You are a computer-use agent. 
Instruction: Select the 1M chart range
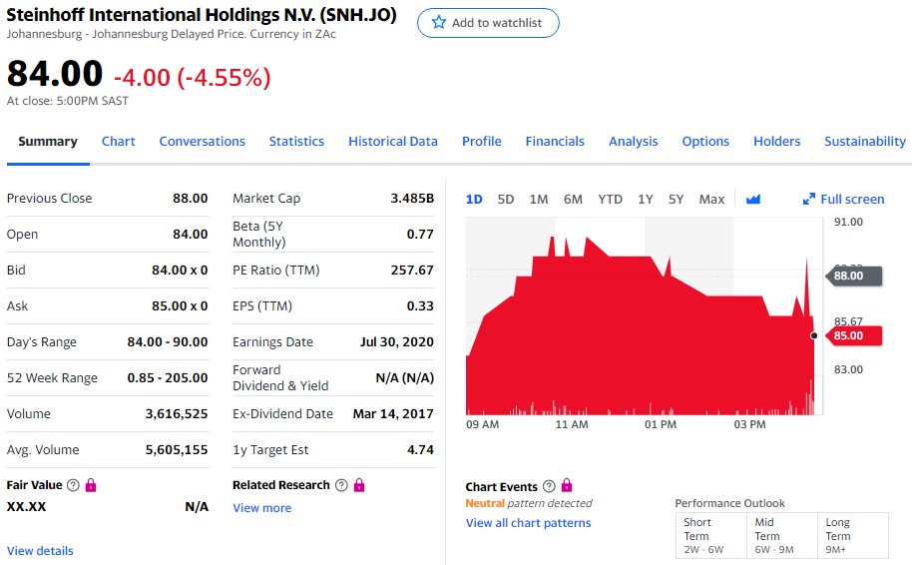point(539,200)
